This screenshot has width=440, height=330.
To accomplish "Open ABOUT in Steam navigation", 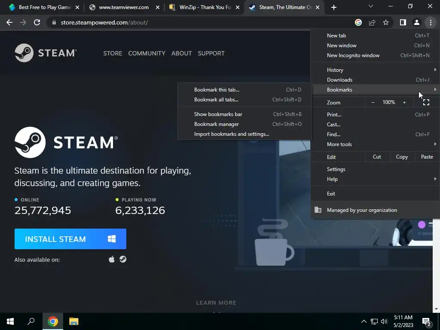I will pos(182,53).
